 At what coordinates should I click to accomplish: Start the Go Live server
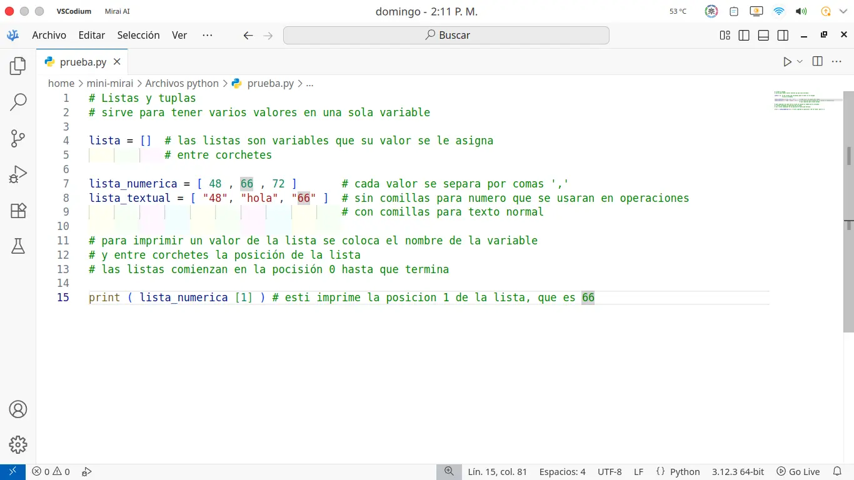coord(798,472)
